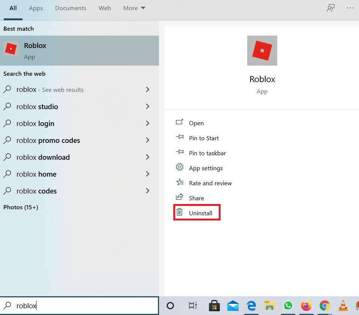Select 'roblox - See web results' suggestion
This screenshot has width=359, height=315.
tap(80, 90)
